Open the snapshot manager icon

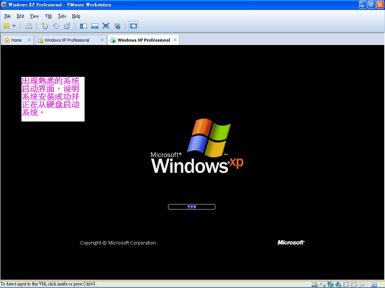pyautogui.click(x=67, y=26)
